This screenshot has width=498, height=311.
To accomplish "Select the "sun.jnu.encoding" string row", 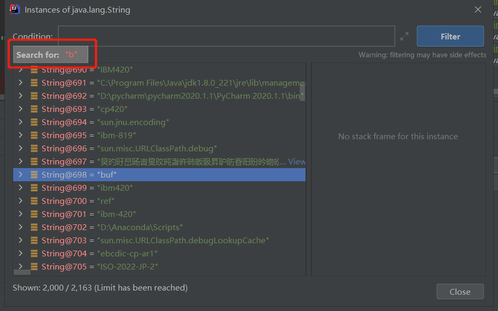I will tap(159, 122).
